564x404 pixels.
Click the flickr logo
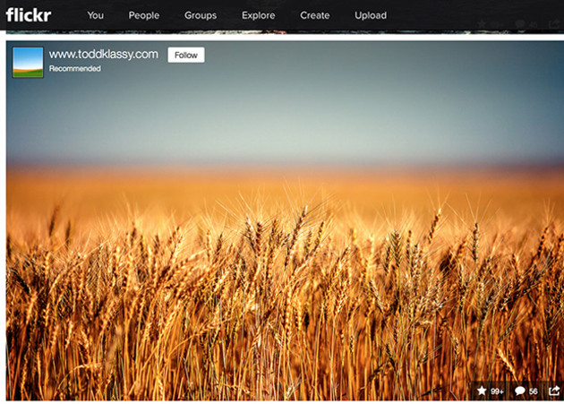click(29, 15)
